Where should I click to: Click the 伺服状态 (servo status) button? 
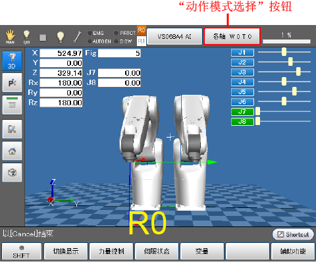pyautogui.click(x=157, y=251)
